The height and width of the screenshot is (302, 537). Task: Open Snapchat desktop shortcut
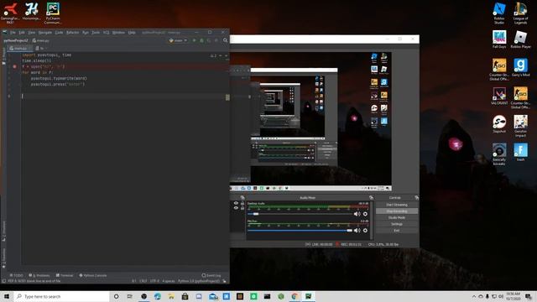pos(499,124)
